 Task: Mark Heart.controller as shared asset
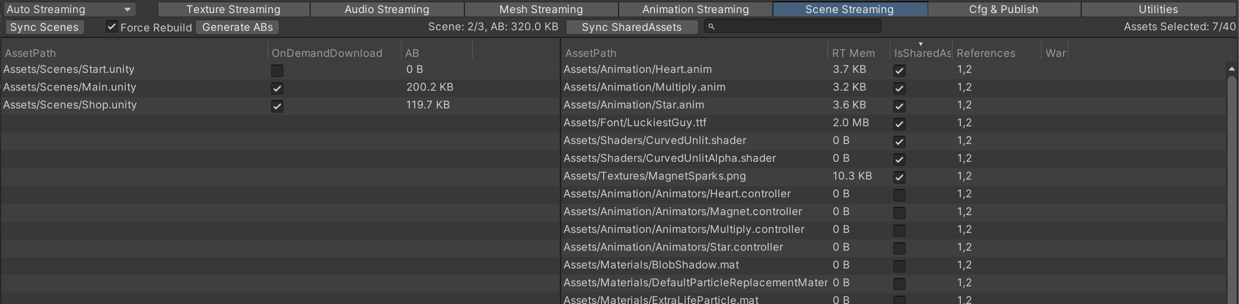coord(899,195)
